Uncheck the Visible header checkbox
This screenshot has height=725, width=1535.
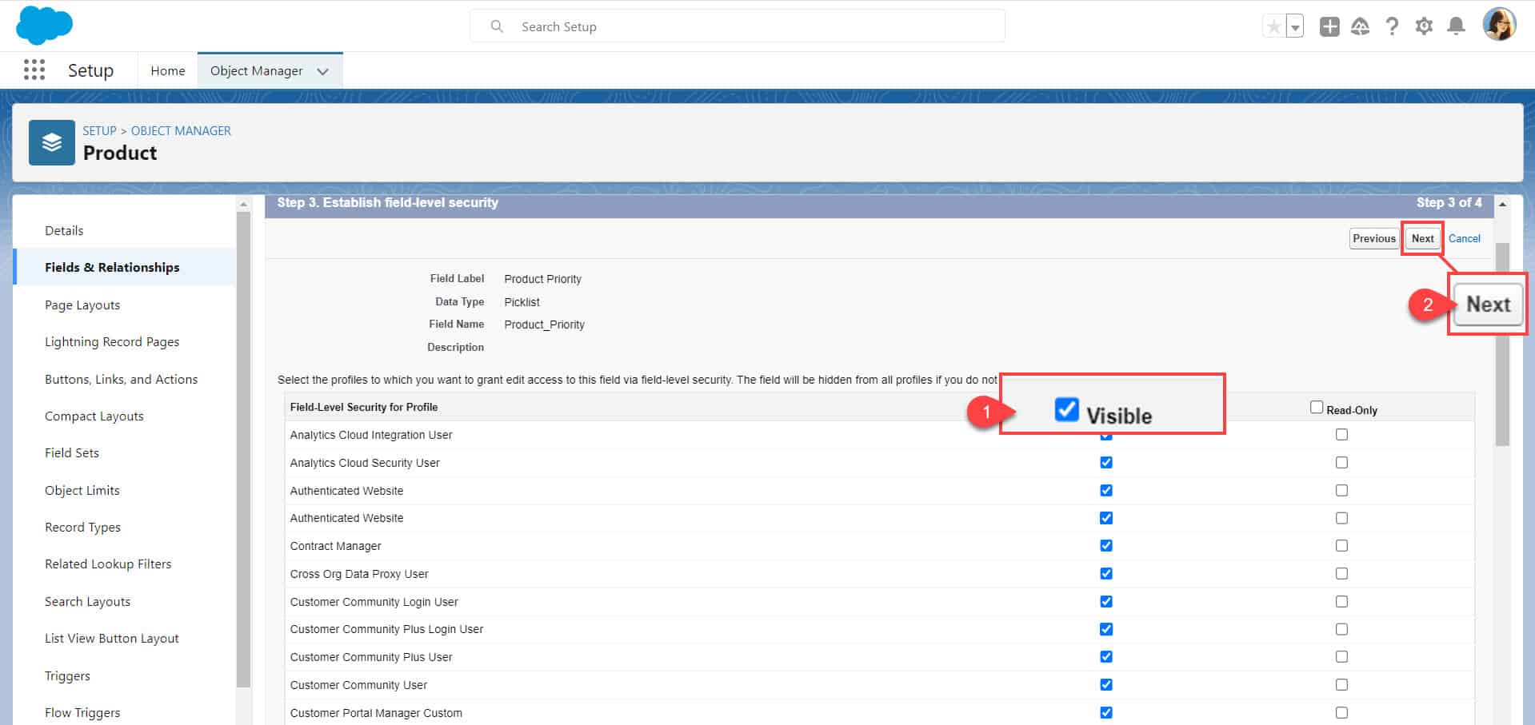coord(1066,410)
